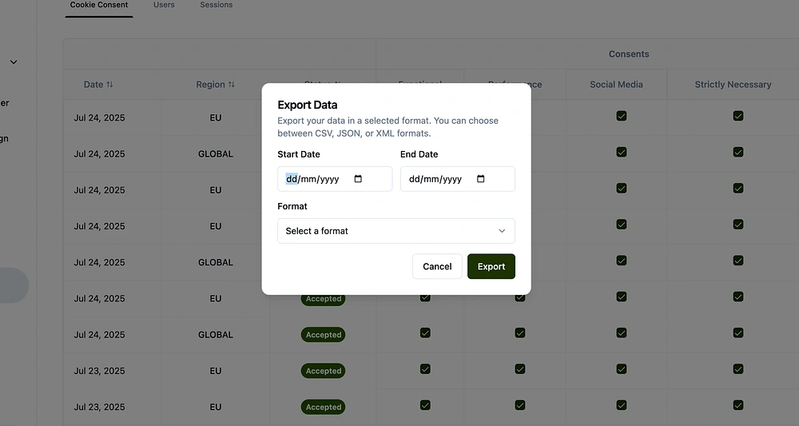Switch to the Sessions tab
This screenshot has height=426, width=799.
tap(217, 5)
